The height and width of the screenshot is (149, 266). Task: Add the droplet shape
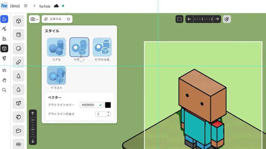18,90
